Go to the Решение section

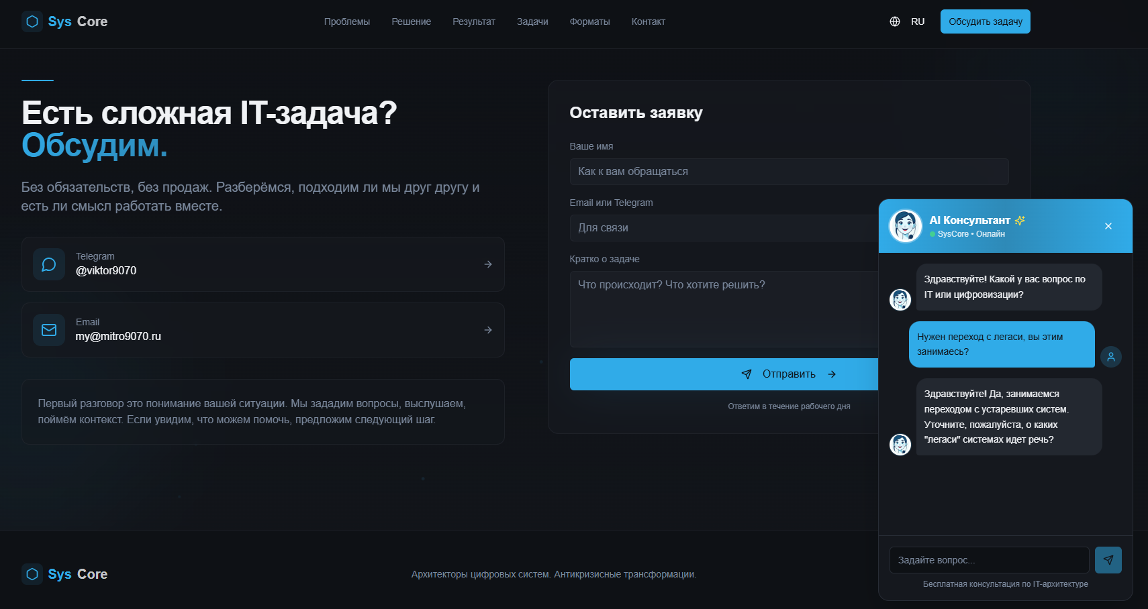coord(411,21)
